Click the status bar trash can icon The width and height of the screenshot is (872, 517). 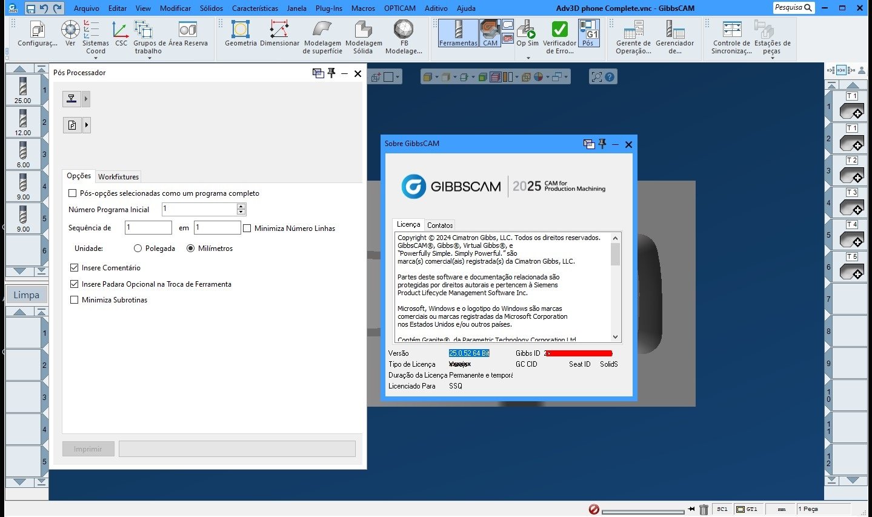pos(704,510)
